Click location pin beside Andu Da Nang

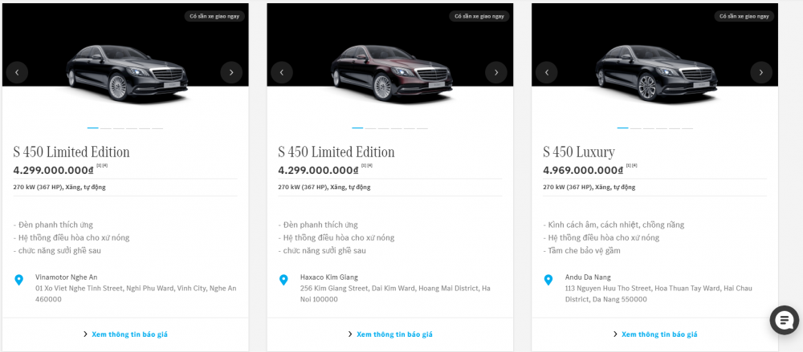tap(548, 280)
